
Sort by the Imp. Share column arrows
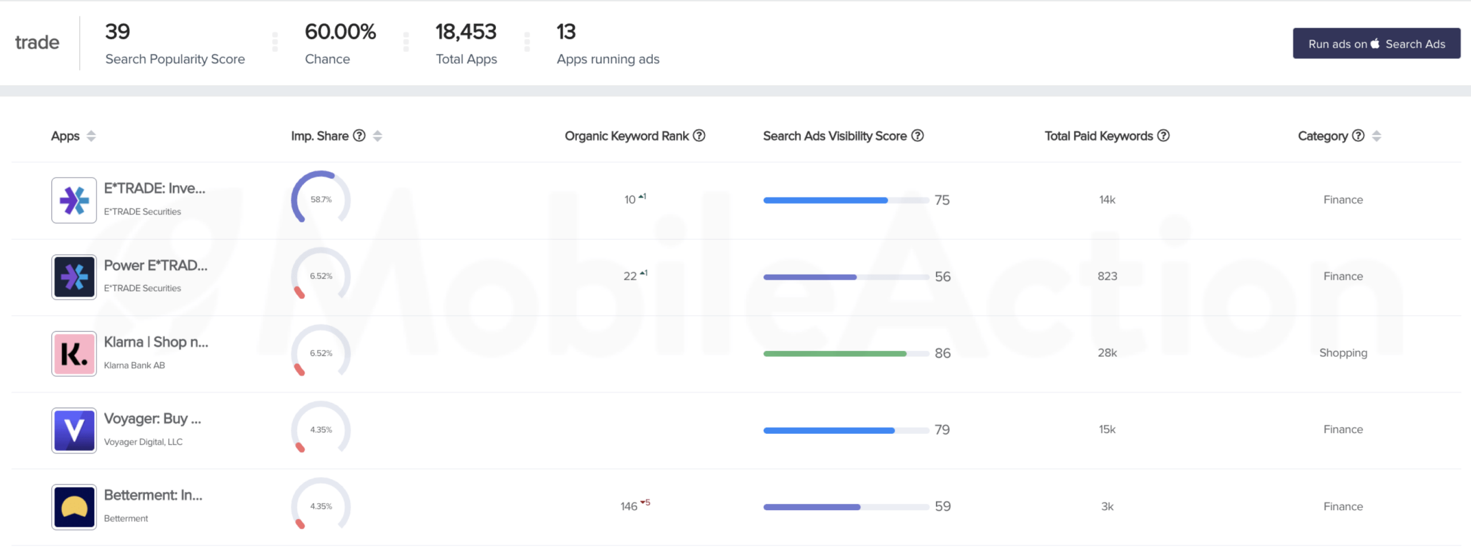coord(378,136)
